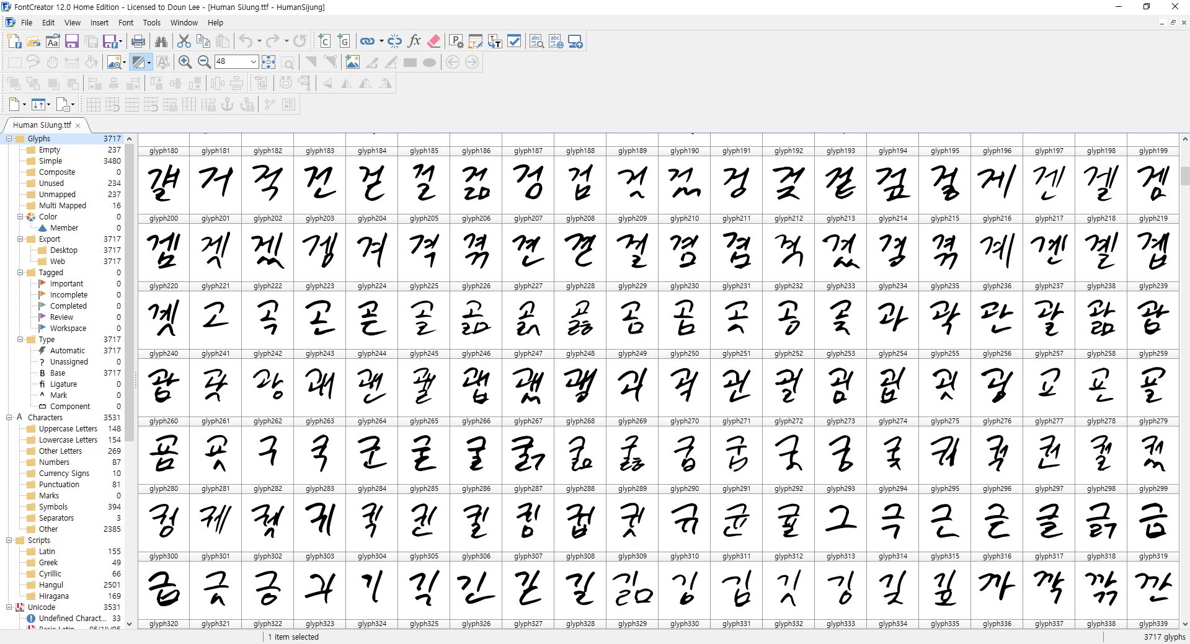Click the Insert Character icon
This screenshot has width=1190, height=644.
click(324, 42)
